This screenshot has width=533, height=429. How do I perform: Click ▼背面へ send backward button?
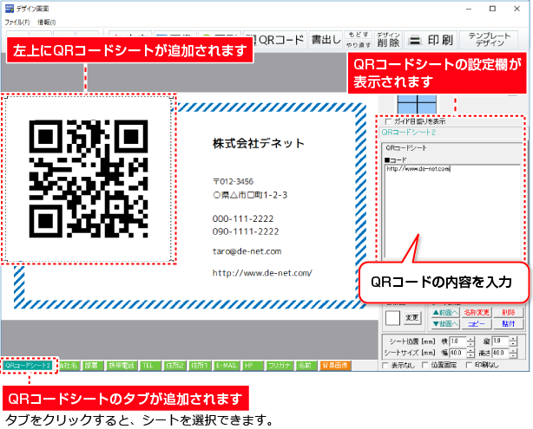[x=445, y=324]
